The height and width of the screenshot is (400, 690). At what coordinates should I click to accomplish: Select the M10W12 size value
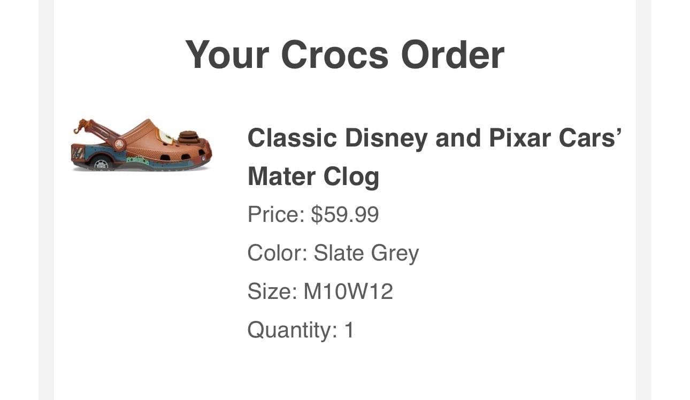348,291
